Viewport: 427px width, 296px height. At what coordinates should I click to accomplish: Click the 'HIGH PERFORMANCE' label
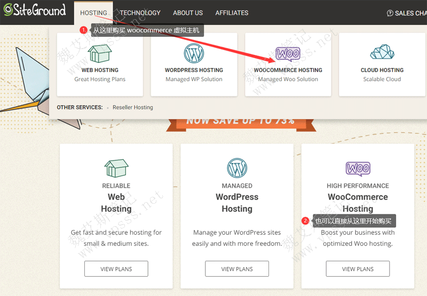(x=358, y=186)
